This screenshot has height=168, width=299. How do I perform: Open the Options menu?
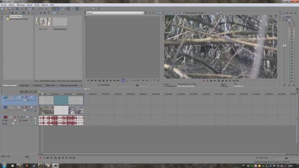[x=45, y=5]
